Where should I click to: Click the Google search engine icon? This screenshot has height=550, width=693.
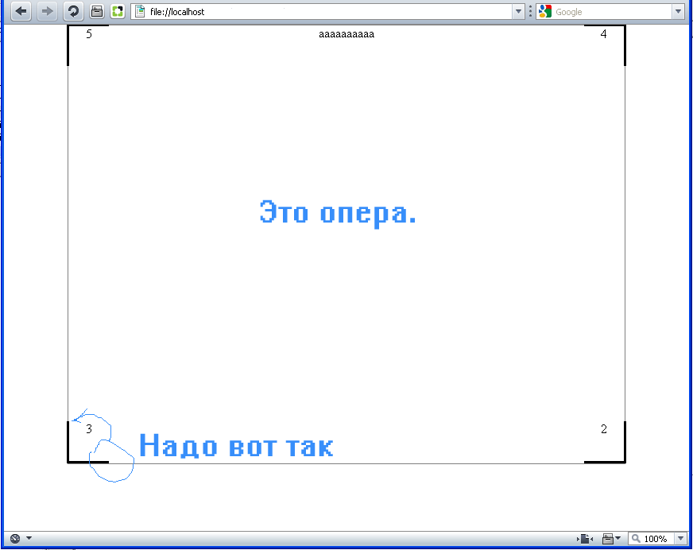[545, 11]
